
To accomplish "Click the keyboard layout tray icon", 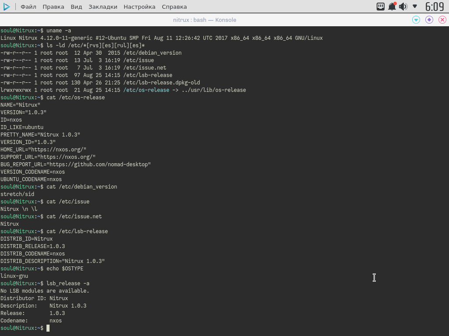I will (380, 6).
